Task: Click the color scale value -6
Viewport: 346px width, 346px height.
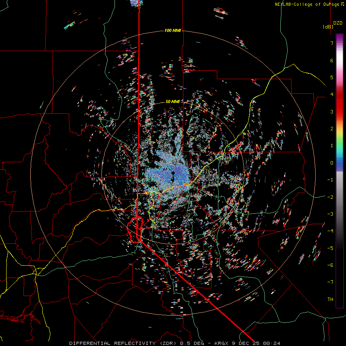Action: pos(330,265)
